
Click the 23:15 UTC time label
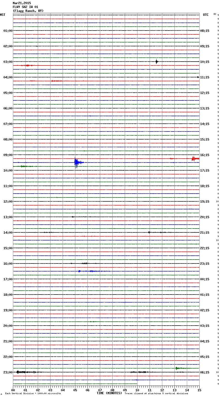point(205,264)
